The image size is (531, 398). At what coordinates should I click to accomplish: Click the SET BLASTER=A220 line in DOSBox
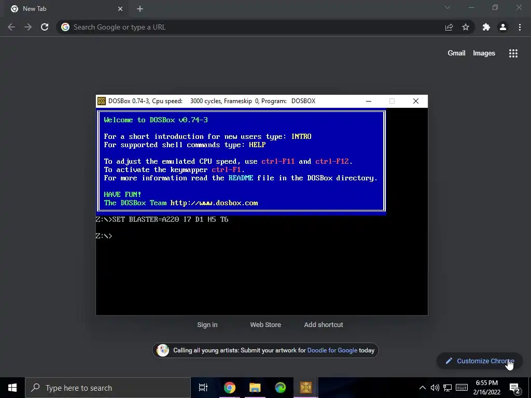162,219
